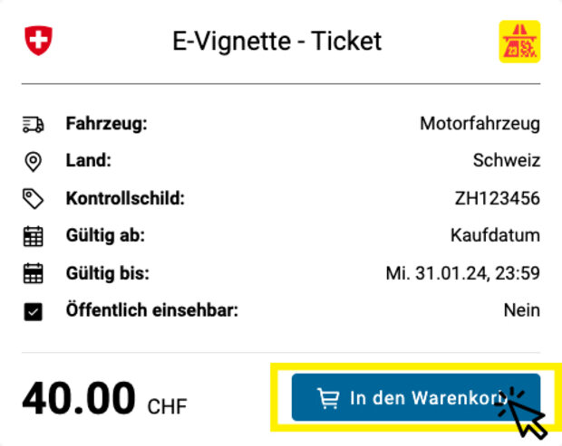Click the Kaufdatum valid-from value

(x=495, y=236)
